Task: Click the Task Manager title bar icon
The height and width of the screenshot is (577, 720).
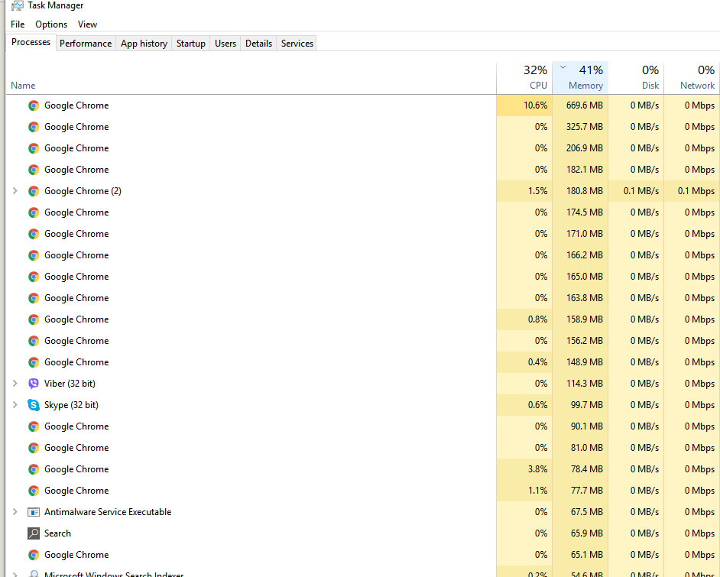Action: pos(17,5)
